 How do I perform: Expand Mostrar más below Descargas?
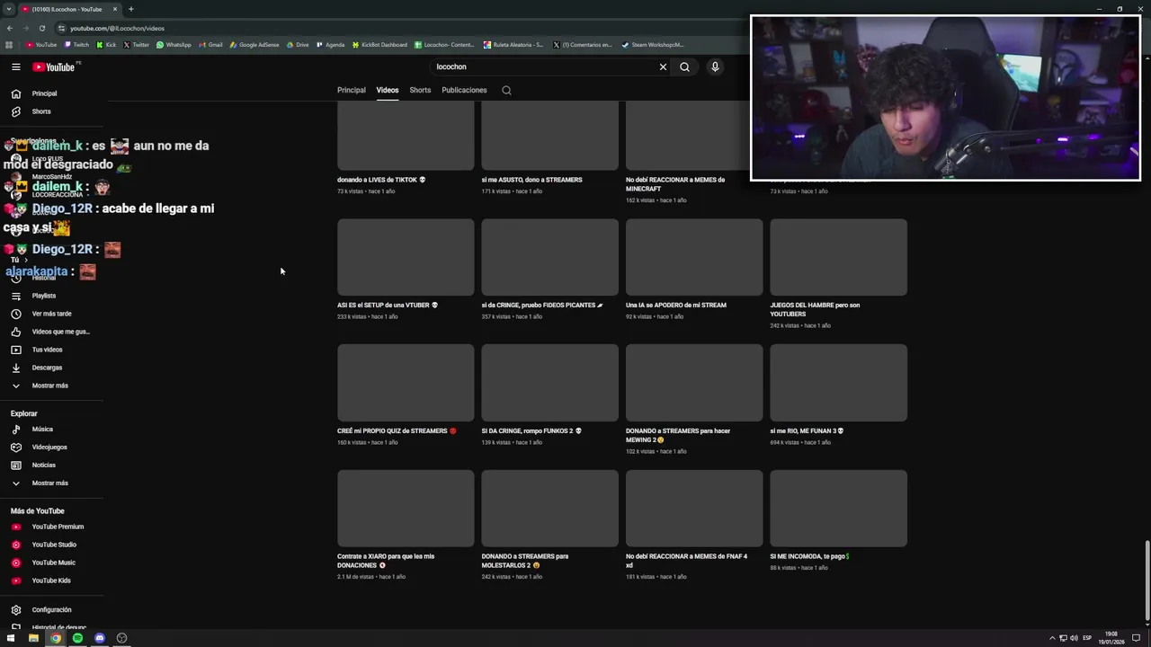click(x=49, y=386)
